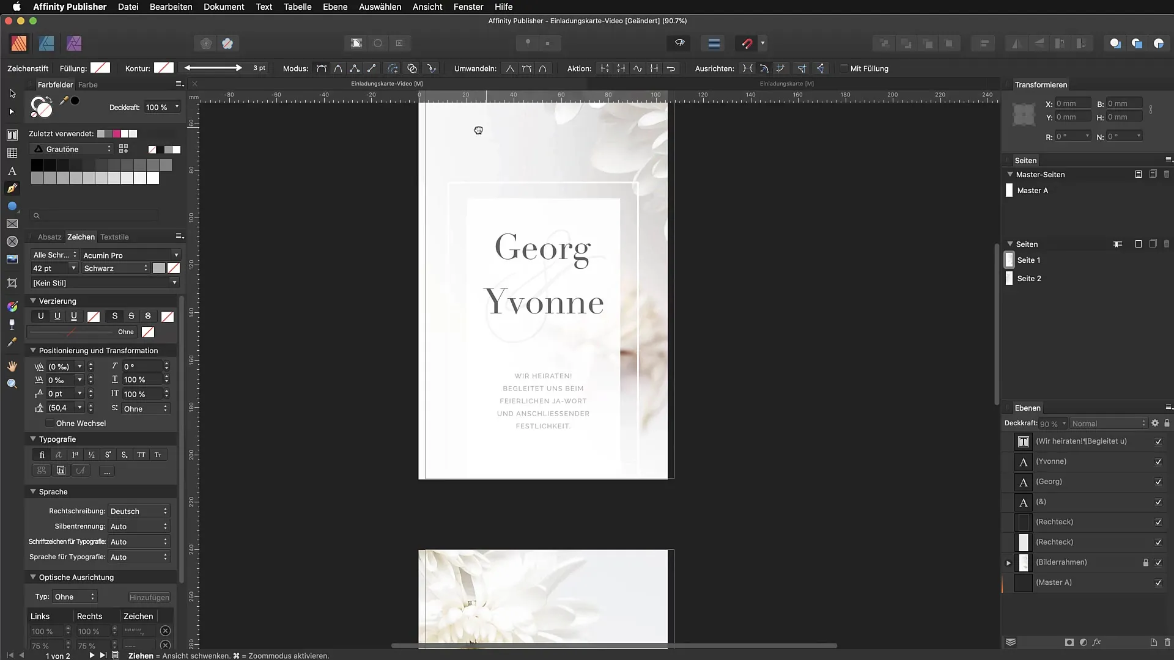The height and width of the screenshot is (660, 1174).
Task: Select the Table tool
Action: (12, 153)
